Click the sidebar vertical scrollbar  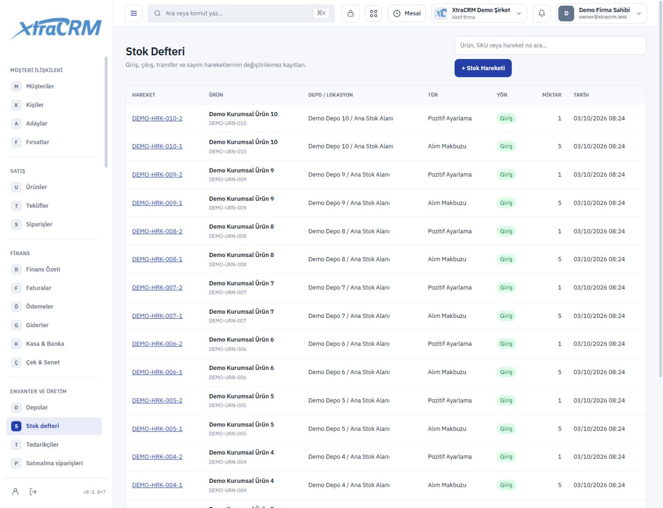tap(106, 112)
